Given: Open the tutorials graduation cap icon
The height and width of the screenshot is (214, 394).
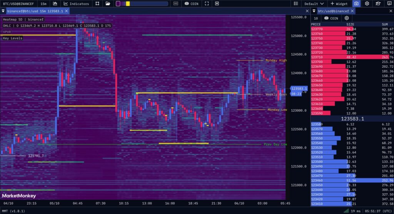Looking at the screenshot, I should click(x=378, y=3).
